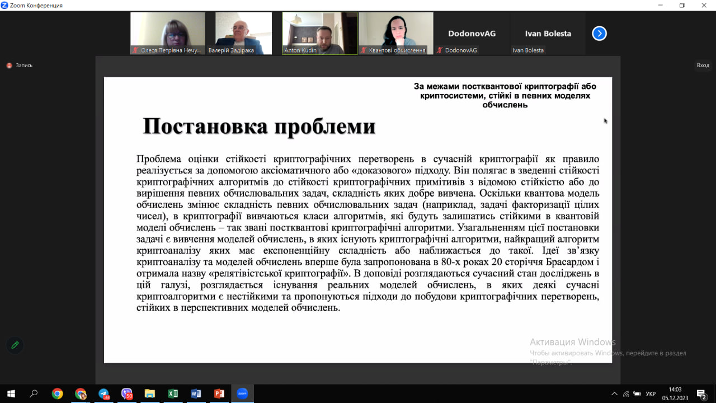
Task: Expand the hidden system tray icons
Action: [614, 394]
